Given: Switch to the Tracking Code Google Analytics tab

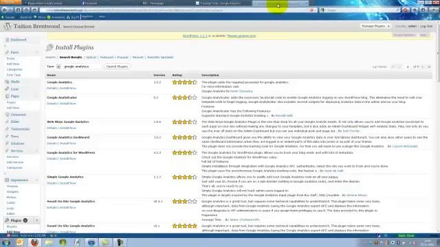Looking at the screenshot, I should (221, 3).
